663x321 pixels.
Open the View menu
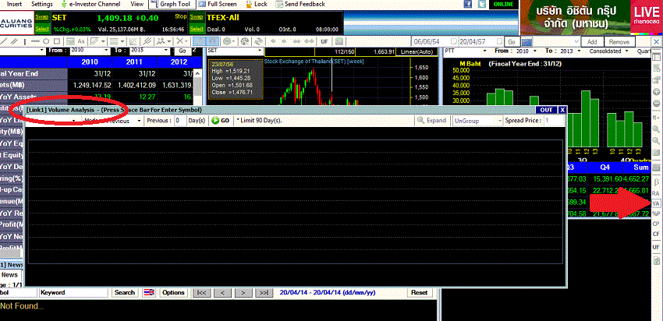pos(137,4)
